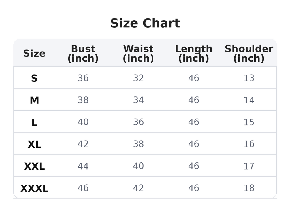The height and width of the screenshot is (203, 290).
Task: Select the L size row label
Action: coord(34,122)
